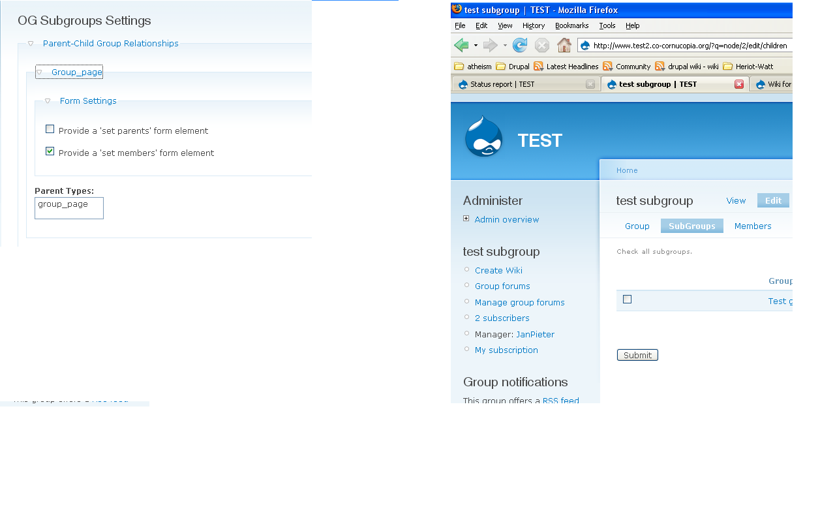This screenshot has width=835, height=522.
Task: Click the Drupal drop logo on TEST site
Action: click(x=483, y=137)
